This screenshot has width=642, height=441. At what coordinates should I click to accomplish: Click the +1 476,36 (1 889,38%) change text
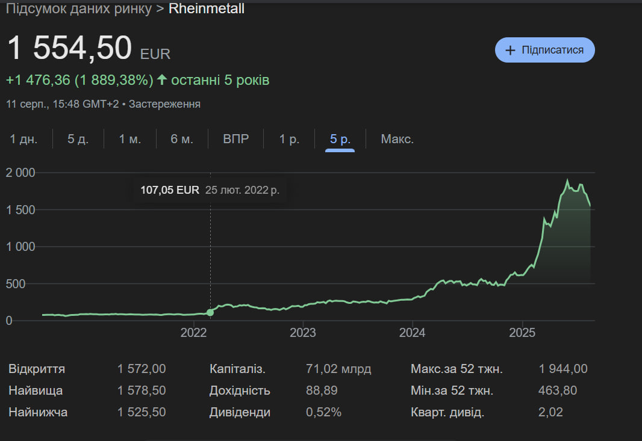click(79, 80)
